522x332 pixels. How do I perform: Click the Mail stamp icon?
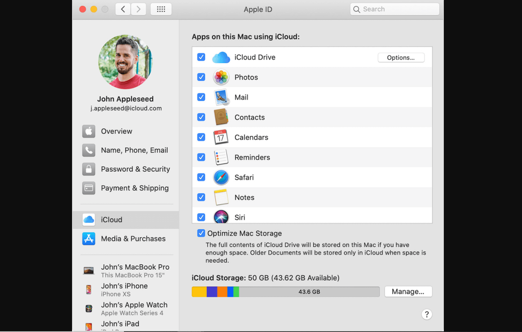[221, 97]
